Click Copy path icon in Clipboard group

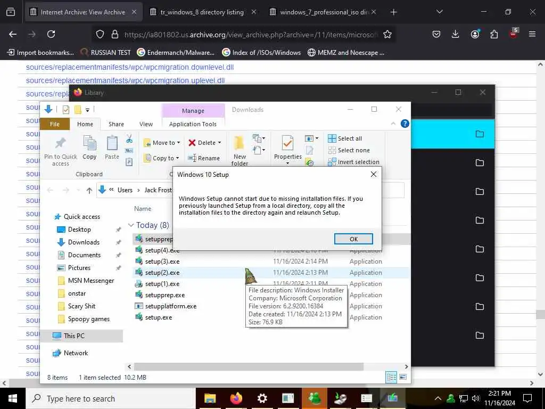click(x=129, y=151)
